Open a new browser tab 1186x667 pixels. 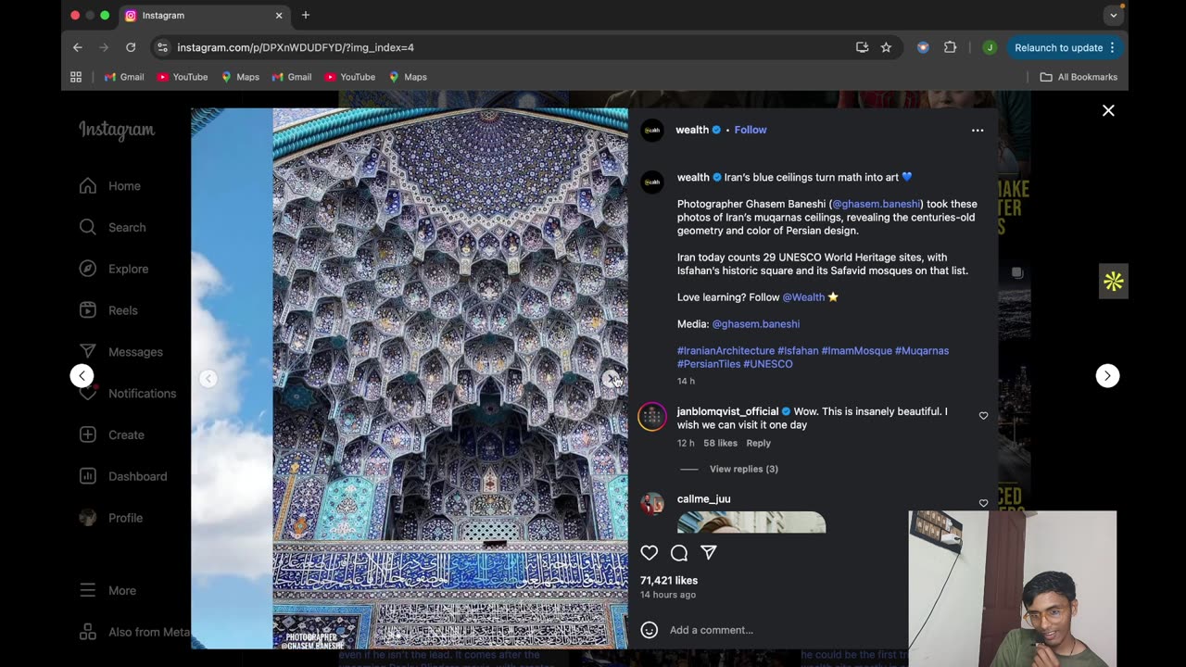click(306, 15)
